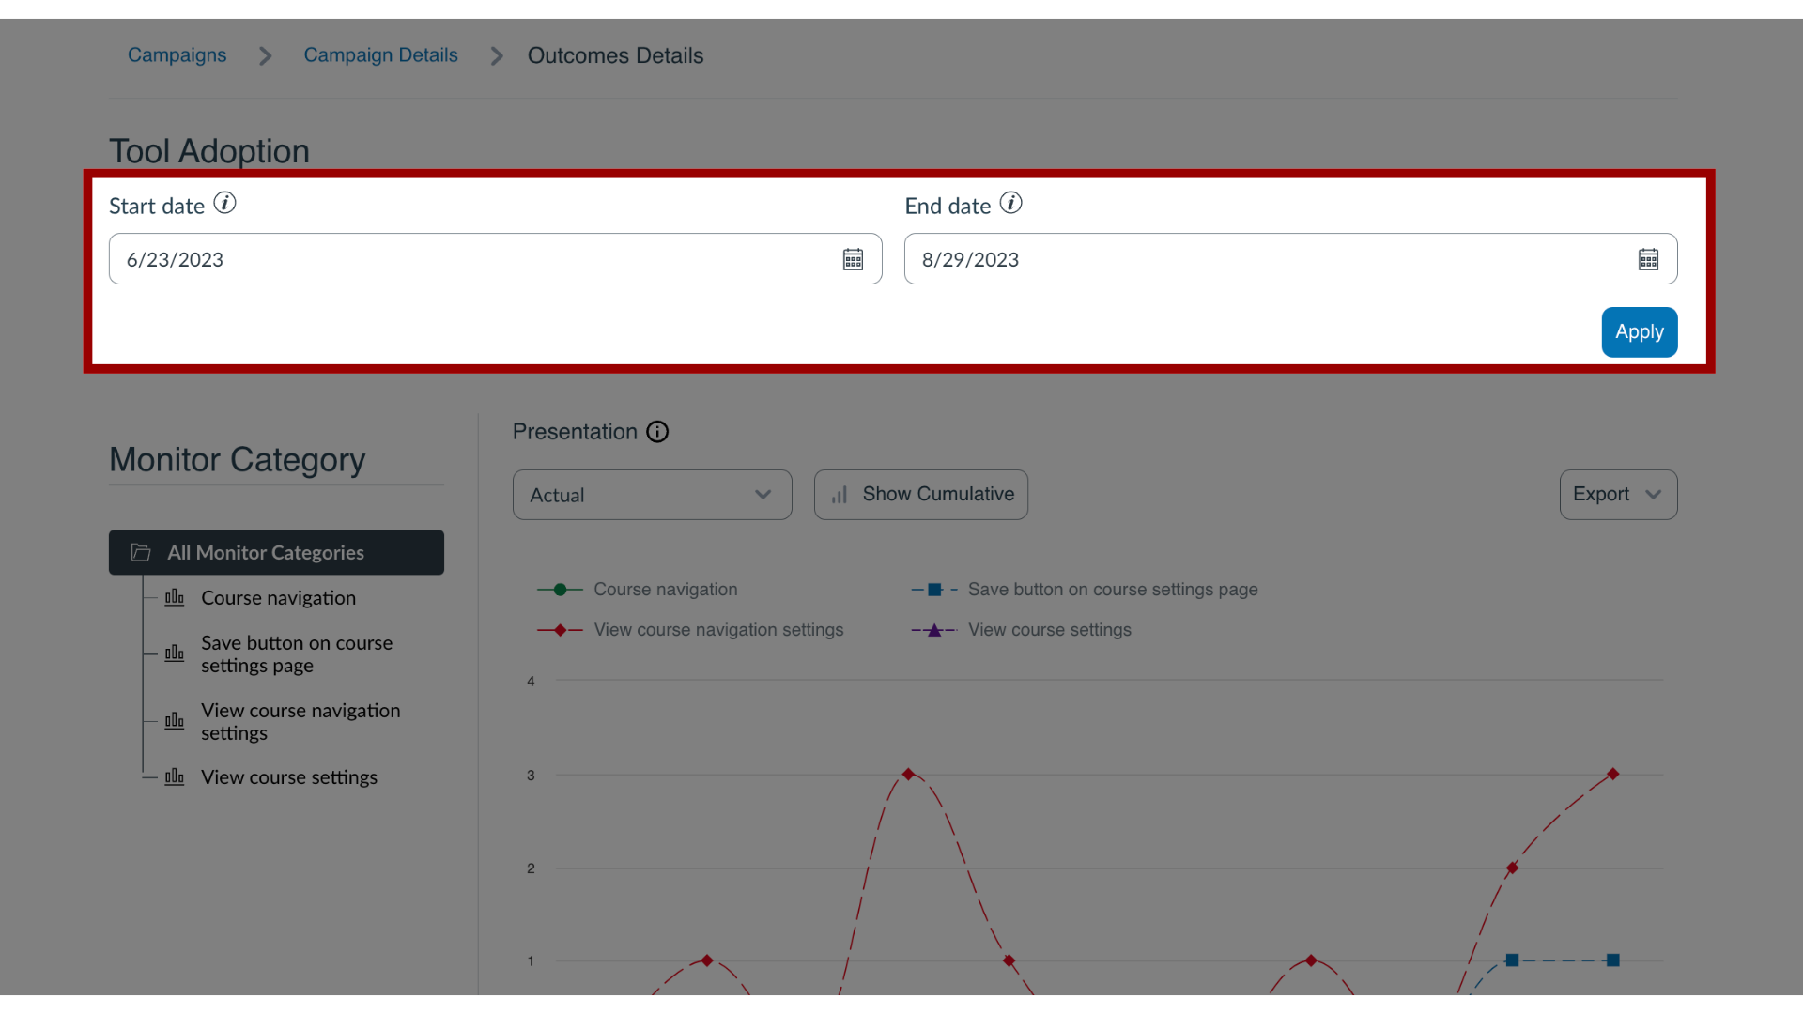Click the bar chart icon beside Save button

pyautogui.click(x=175, y=653)
